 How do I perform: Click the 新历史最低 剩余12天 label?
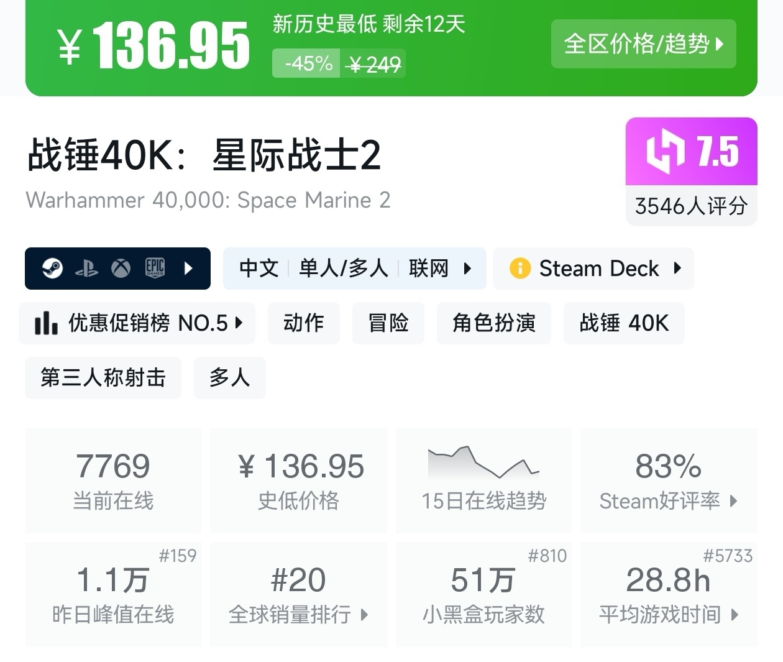[369, 24]
